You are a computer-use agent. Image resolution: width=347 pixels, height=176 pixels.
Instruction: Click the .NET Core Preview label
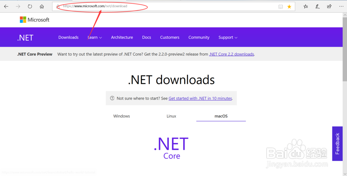coord(35,54)
